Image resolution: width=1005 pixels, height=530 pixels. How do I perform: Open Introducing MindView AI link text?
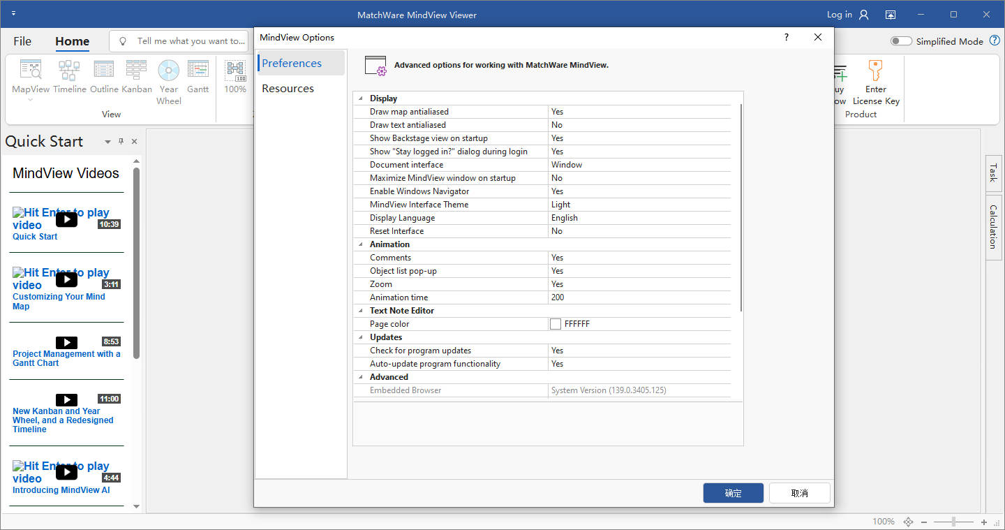[x=61, y=490]
